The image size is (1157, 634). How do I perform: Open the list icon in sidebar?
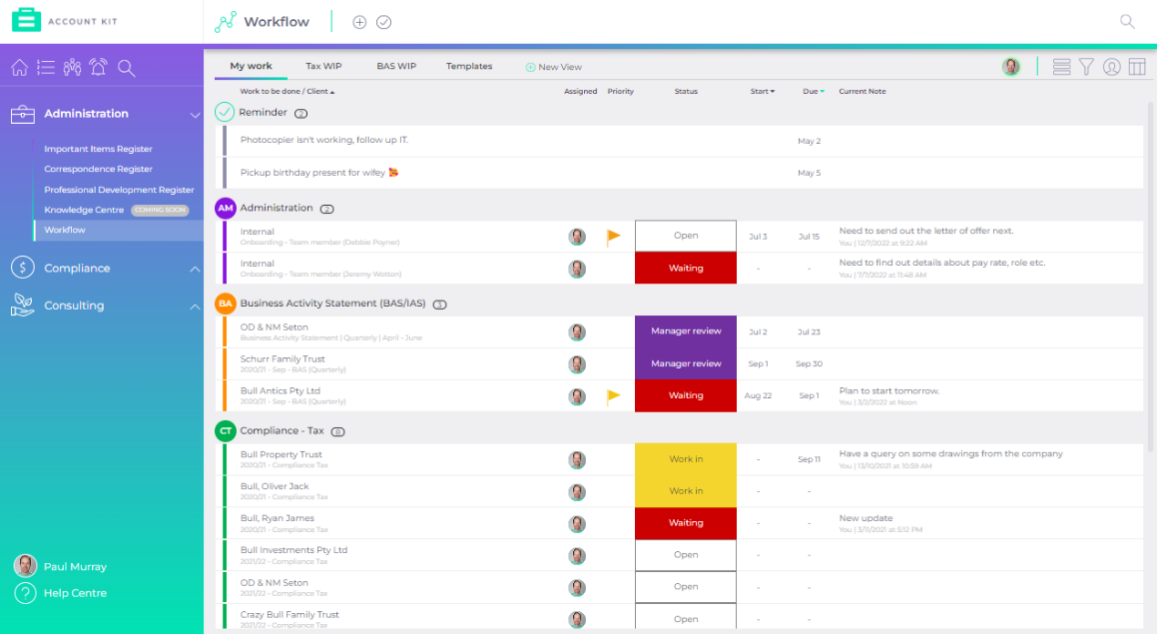pyautogui.click(x=46, y=68)
